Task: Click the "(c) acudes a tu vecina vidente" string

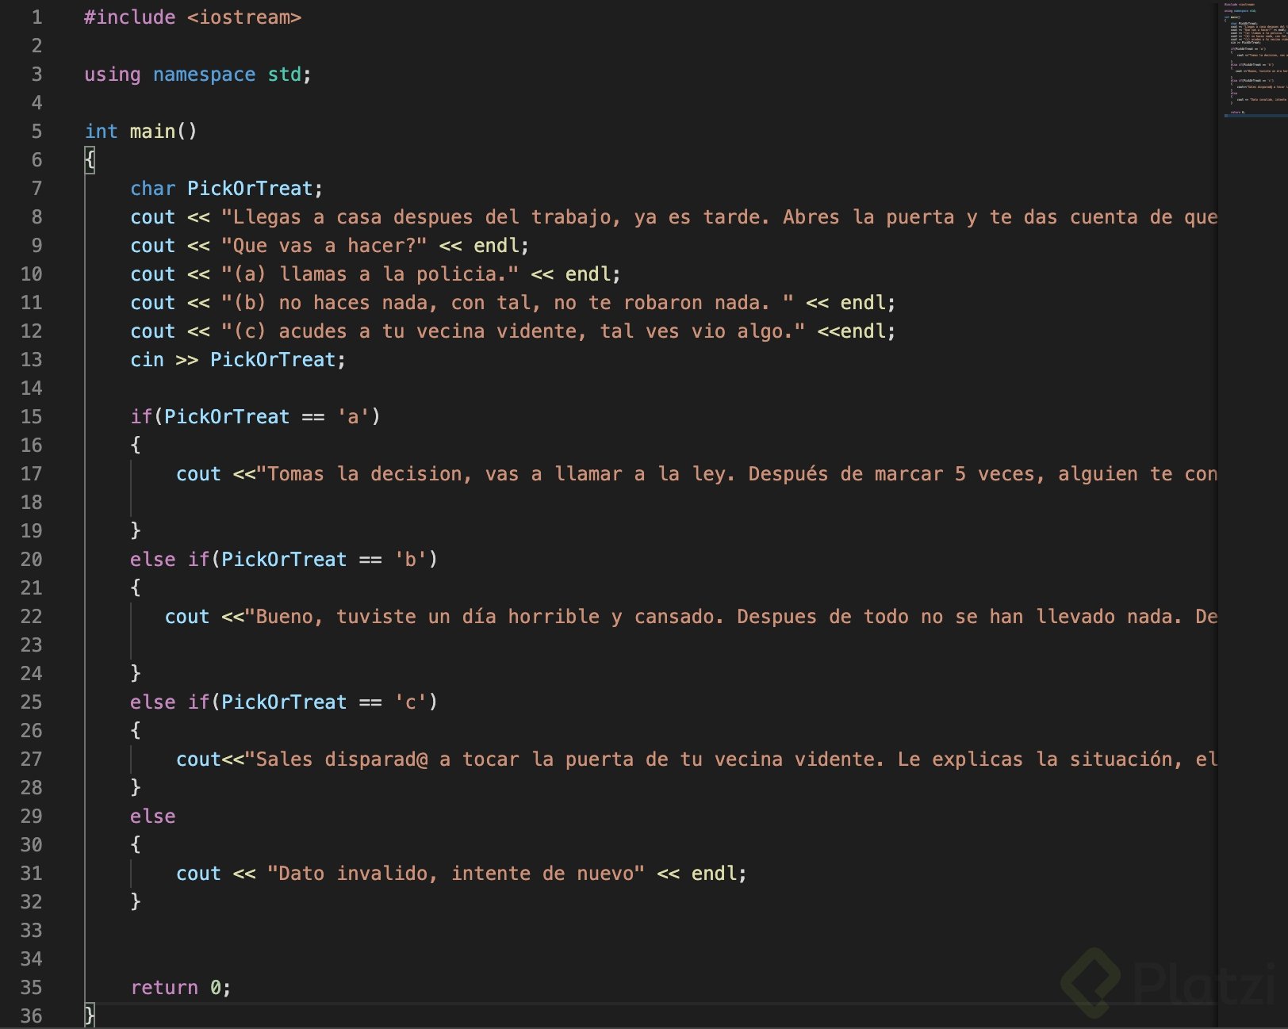Action: 513,331
